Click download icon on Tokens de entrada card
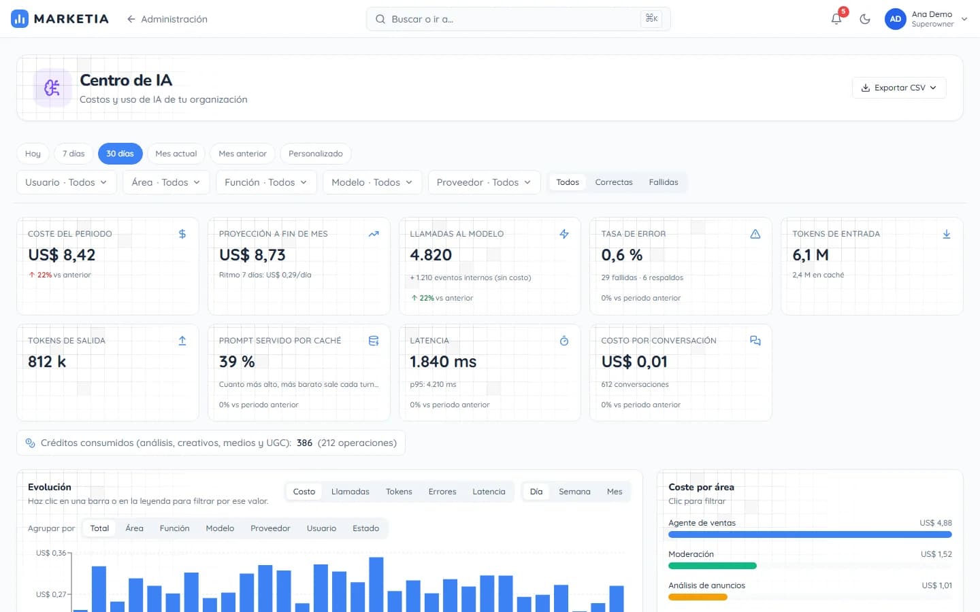 click(x=947, y=234)
